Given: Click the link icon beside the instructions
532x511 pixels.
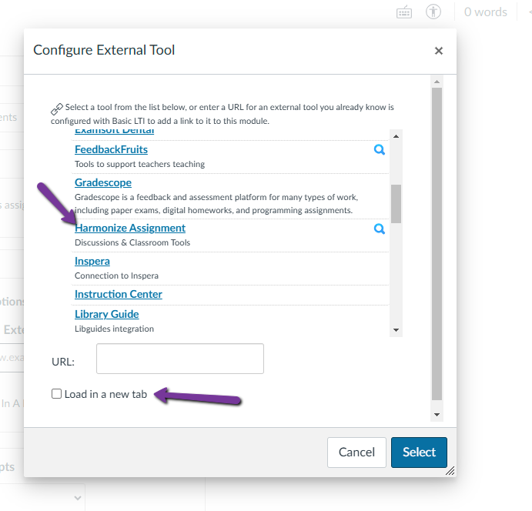Looking at the screenshot, I should pyautogui.click(x=57, y=109).
